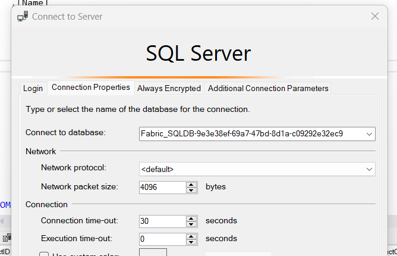Click the 'Connect to database:' label
The height and width of the screenshot is (256, 397).
tap(65, 132)
